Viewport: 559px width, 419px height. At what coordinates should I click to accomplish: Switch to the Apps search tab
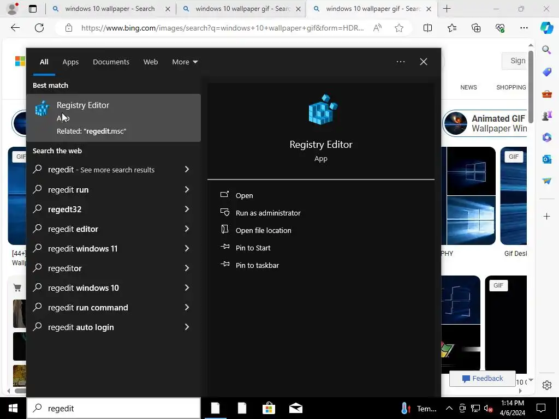[x=70, y=62]
